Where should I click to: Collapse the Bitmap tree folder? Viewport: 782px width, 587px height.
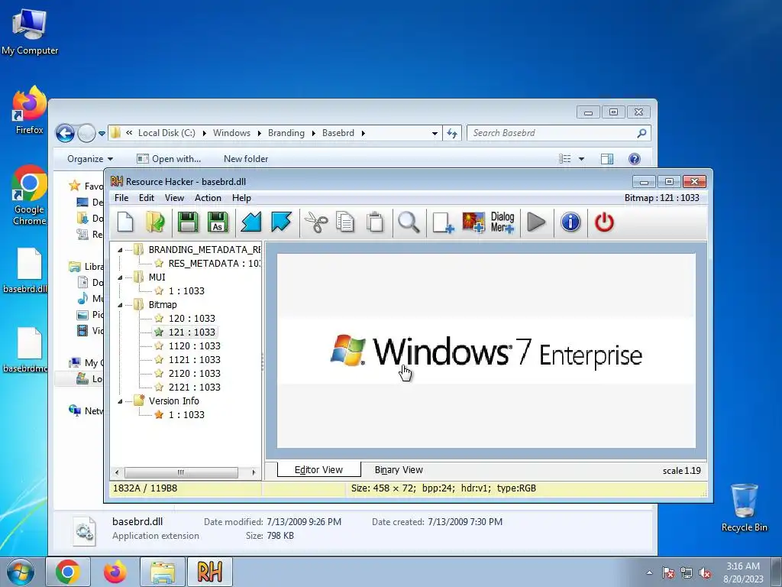tap(120, 304)
